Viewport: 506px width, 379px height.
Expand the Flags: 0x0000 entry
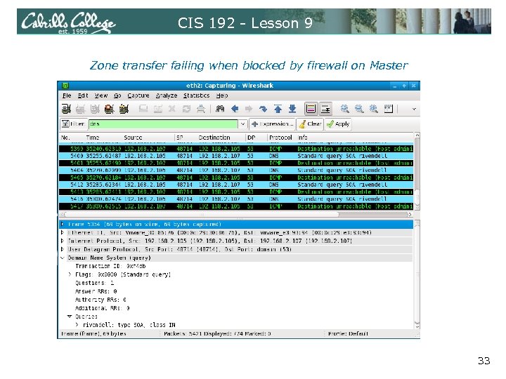pyautogui.click(x=70, y=274)
